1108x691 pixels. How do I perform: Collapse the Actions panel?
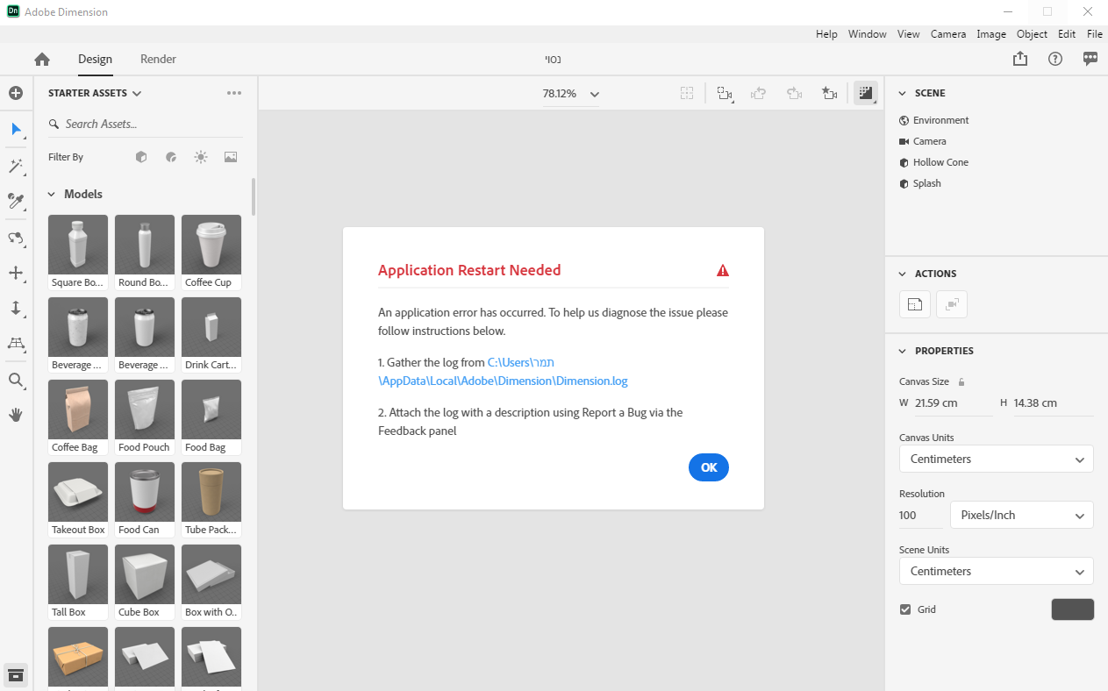click(x=902, y=274)
